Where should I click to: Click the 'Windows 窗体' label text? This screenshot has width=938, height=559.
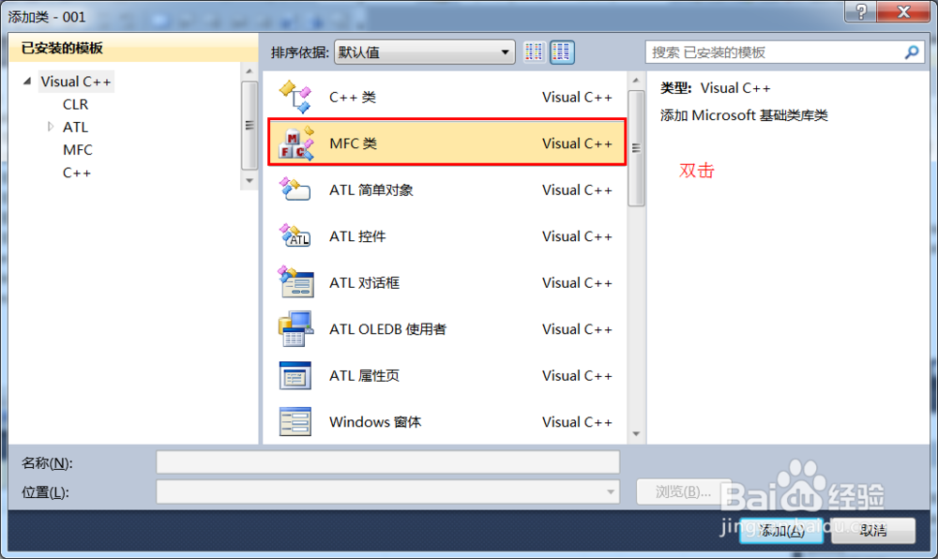click(x=375, y=421)
